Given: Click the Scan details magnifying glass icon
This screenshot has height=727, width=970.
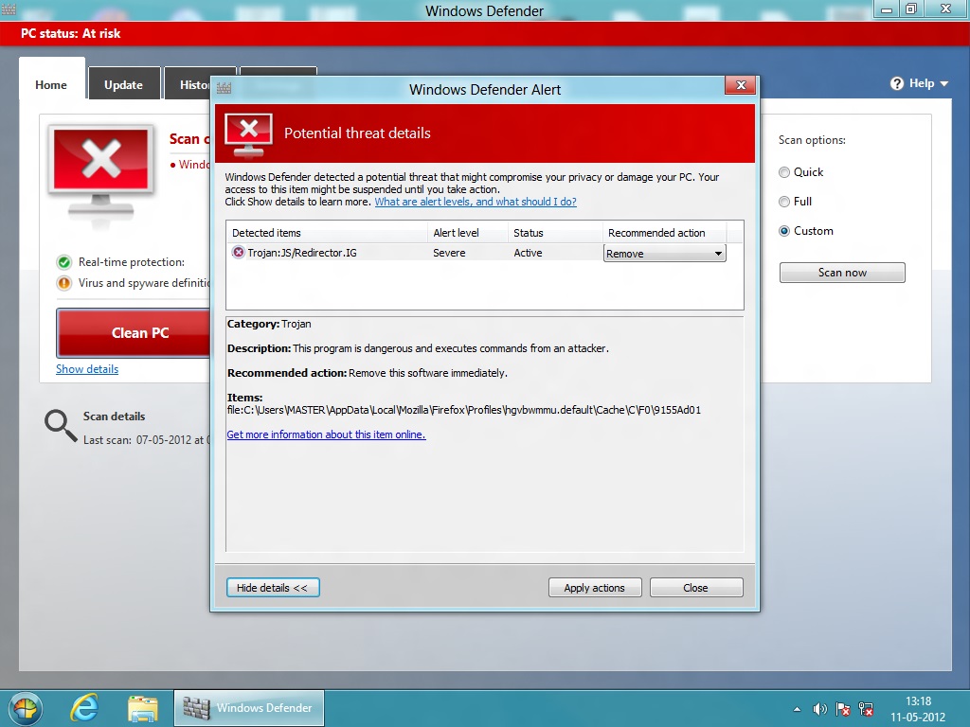Looking at the screenshot, I should [60, 425].
